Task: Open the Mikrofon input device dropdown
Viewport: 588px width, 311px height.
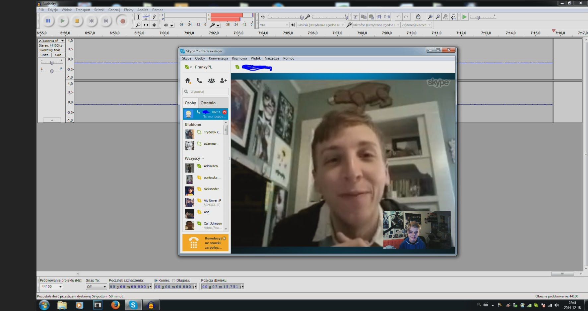Action: click(376, 25)
